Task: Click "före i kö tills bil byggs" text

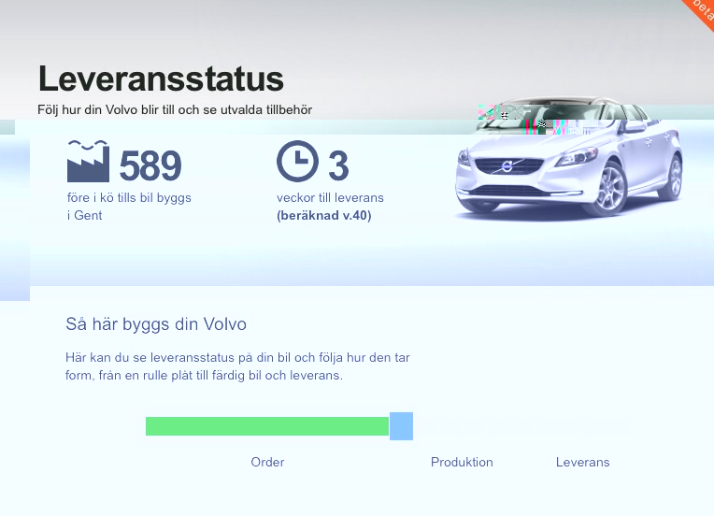Action: pyautogui.click(x=129, y=198)
